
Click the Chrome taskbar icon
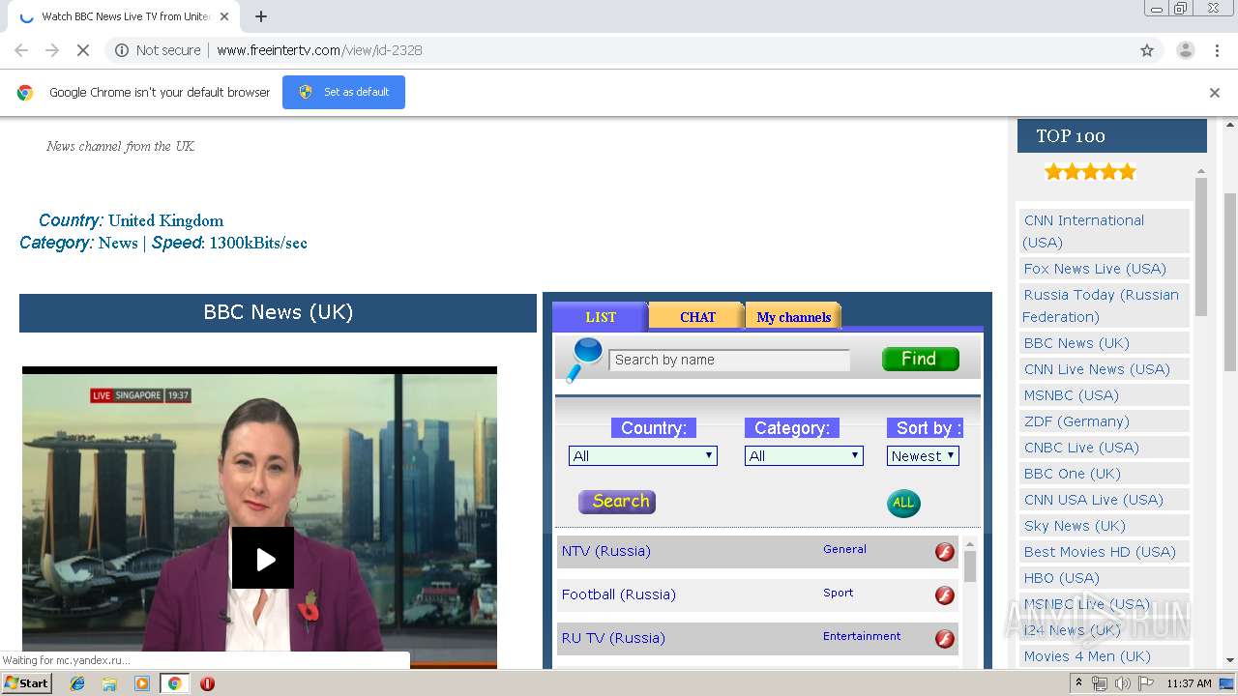[x=174, y=683]
